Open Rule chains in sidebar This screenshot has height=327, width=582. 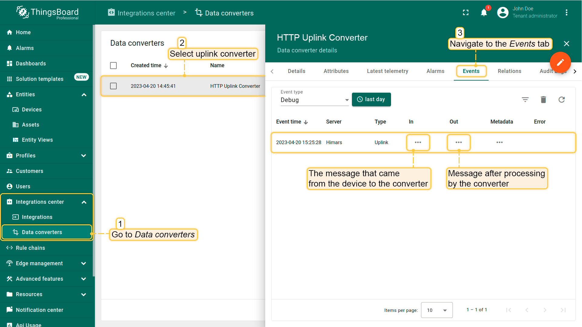point(30,248)
